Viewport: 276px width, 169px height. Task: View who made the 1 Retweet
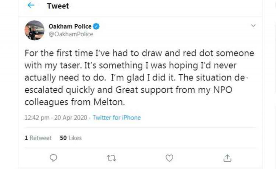point(38,138)
